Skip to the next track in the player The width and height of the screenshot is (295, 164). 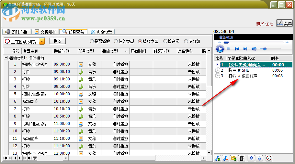coord(245,49)
